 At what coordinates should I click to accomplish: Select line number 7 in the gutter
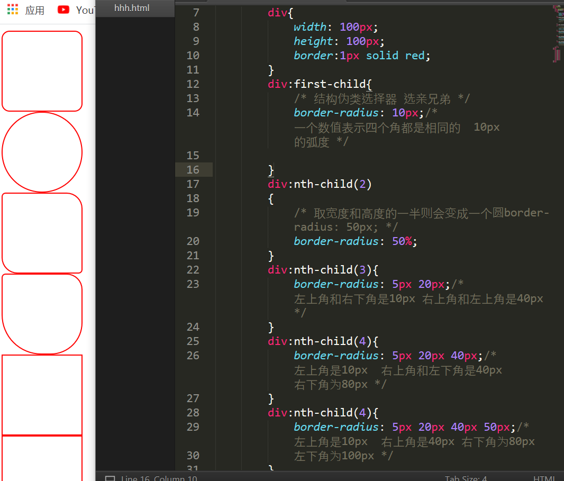click(x=196, y=13)
